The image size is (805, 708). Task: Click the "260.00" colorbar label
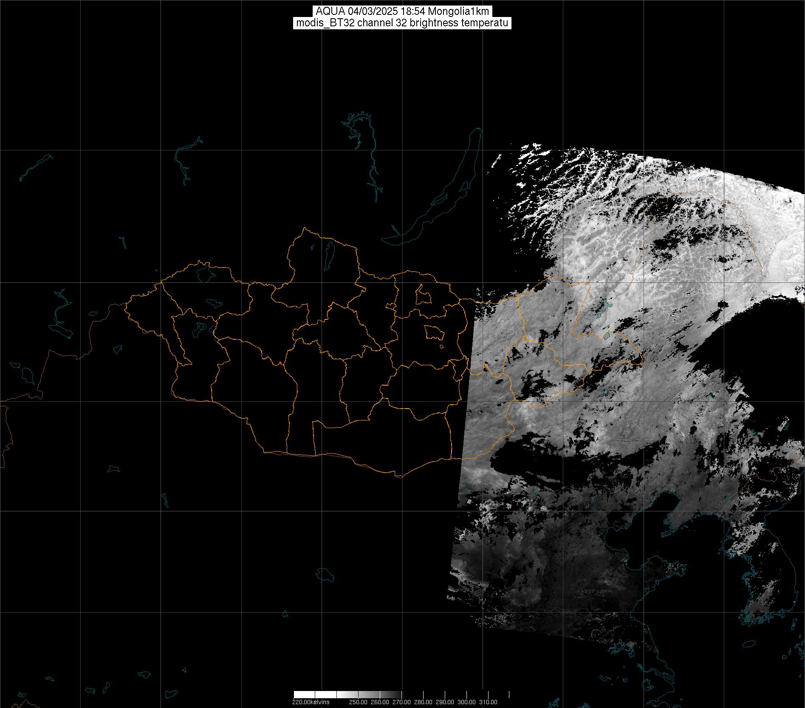click(x=380, y=702)
